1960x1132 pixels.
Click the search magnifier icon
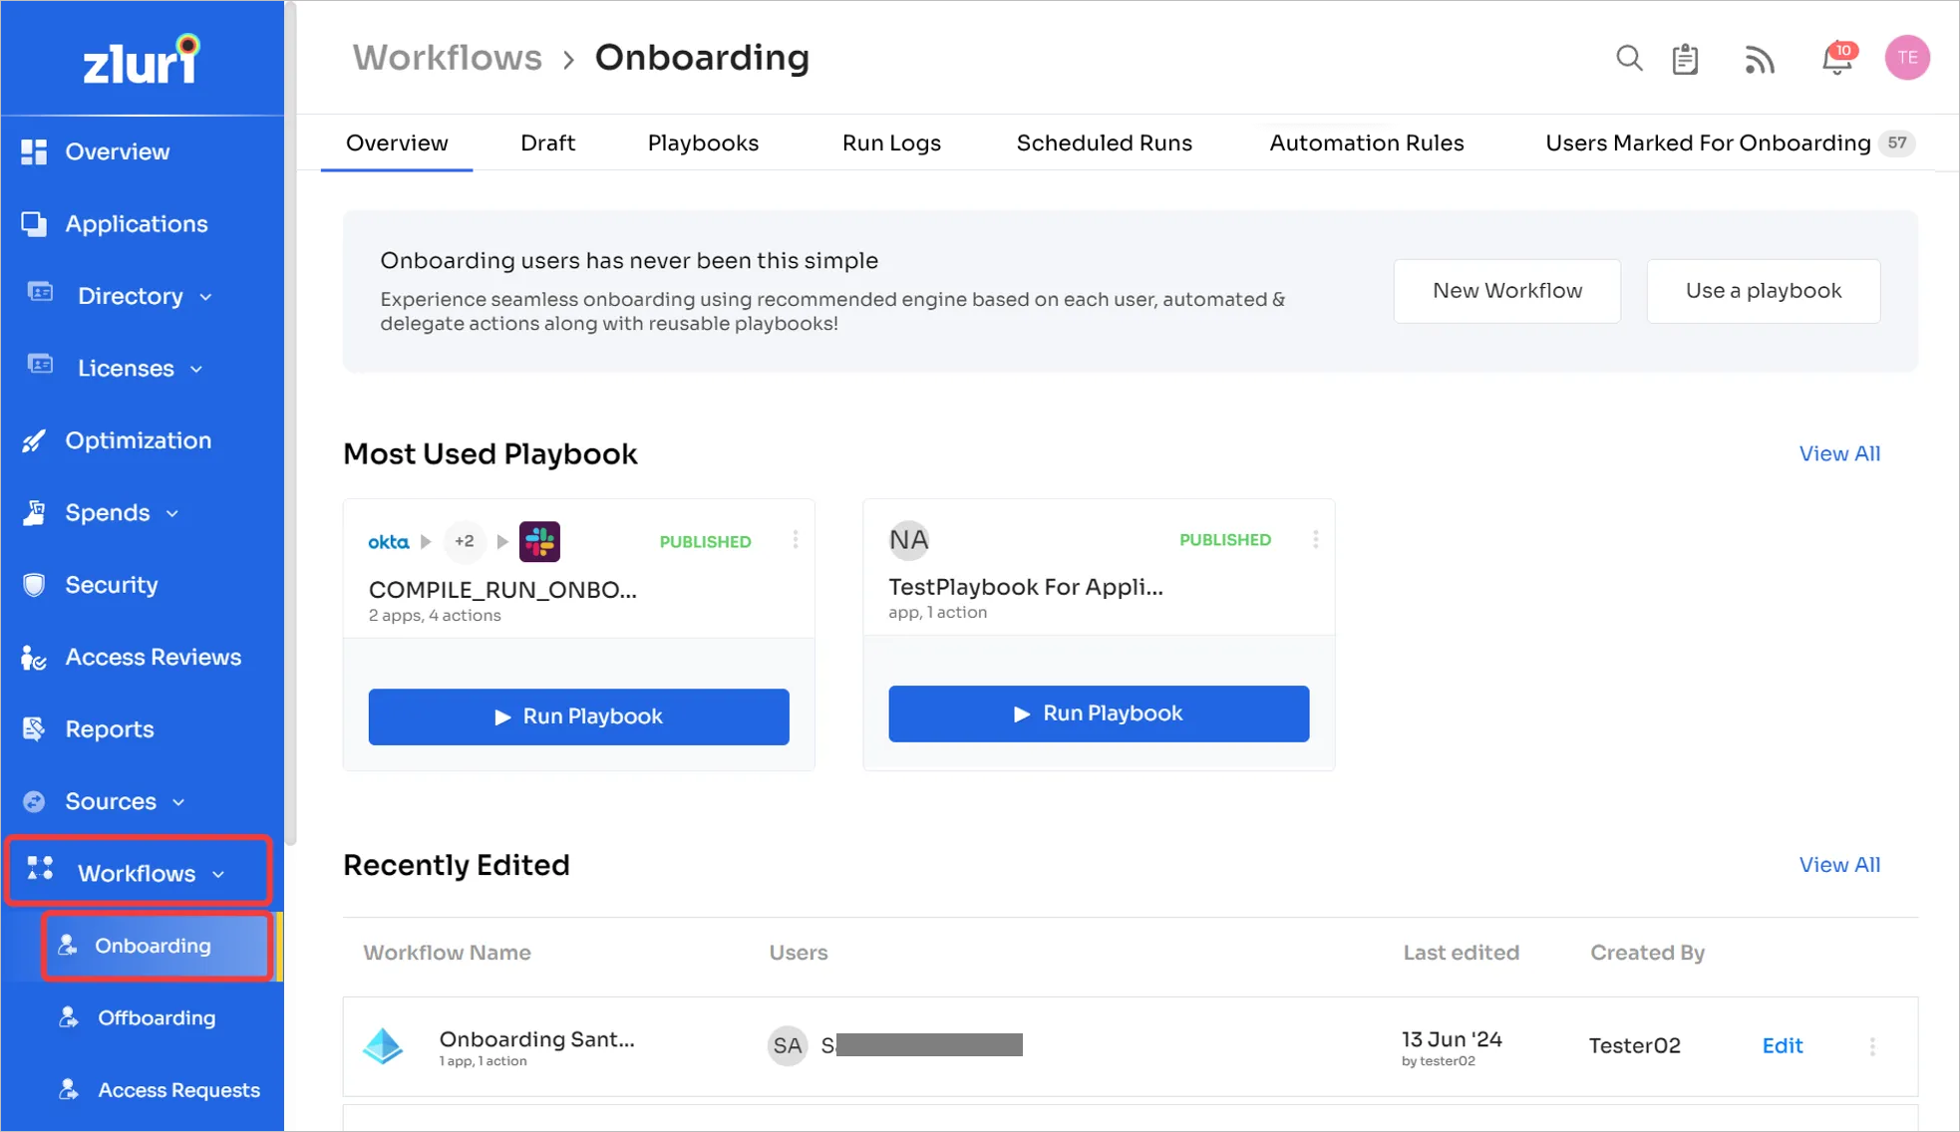pyautogui.click(x=1628, y=59)
